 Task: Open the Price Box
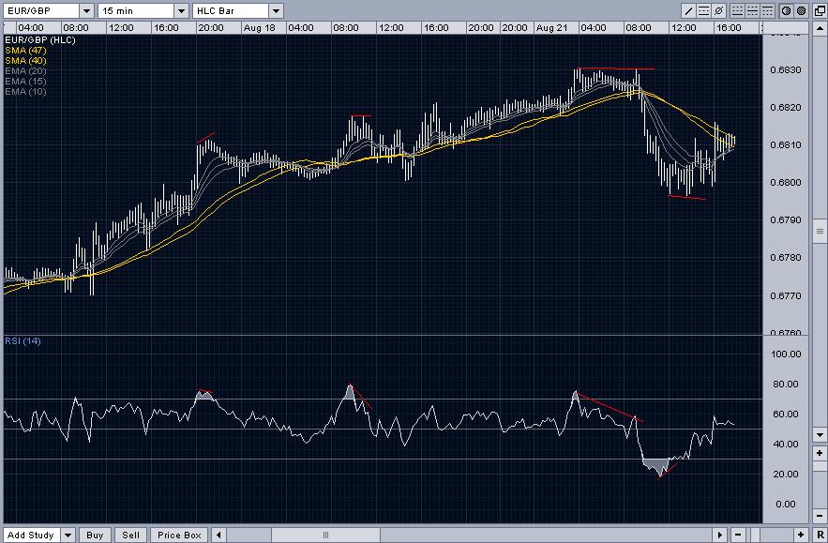[179, 535]
